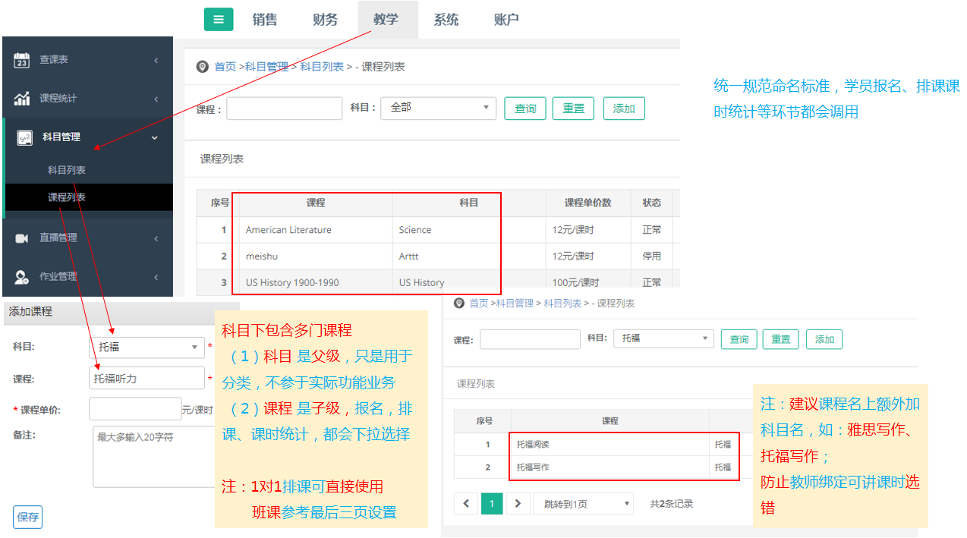967x538 pixels.
Task: Click 科目管理 link in lower breadcrumb
Action: (x=515, y=304)
